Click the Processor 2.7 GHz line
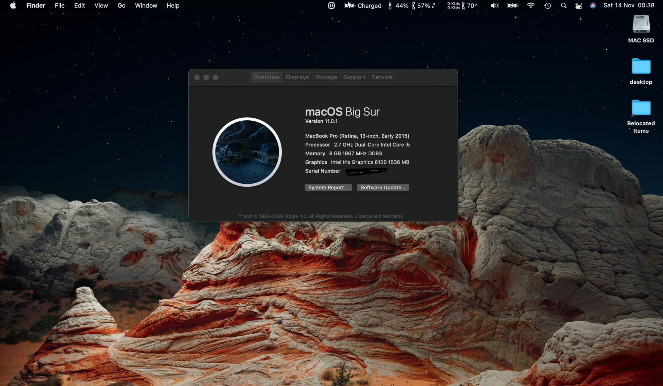Image resolution: width=663 pixels, height=386 pixels. 357,145
